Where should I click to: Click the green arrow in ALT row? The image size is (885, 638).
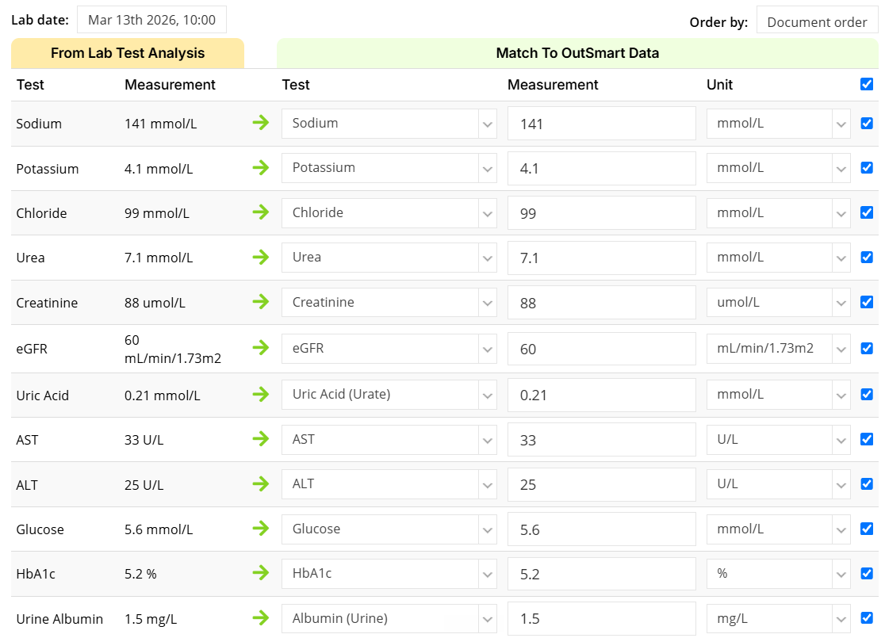click(261, 483)
